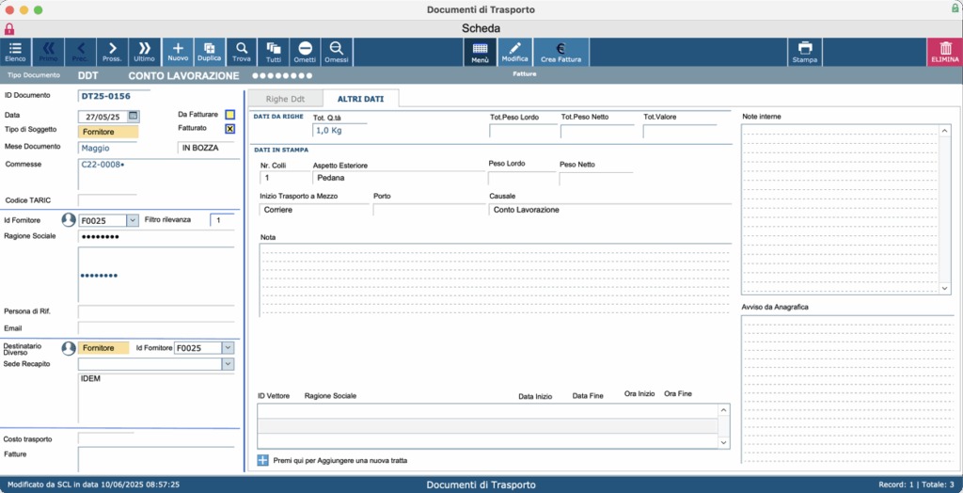
Task: Click the IDEM destination address box
Action: click(157, 398)
